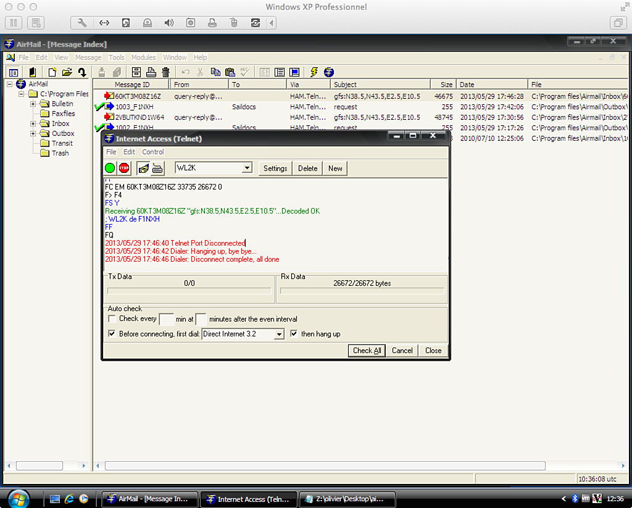Click the file cabinet archive icon

click(x=136, y=73)
